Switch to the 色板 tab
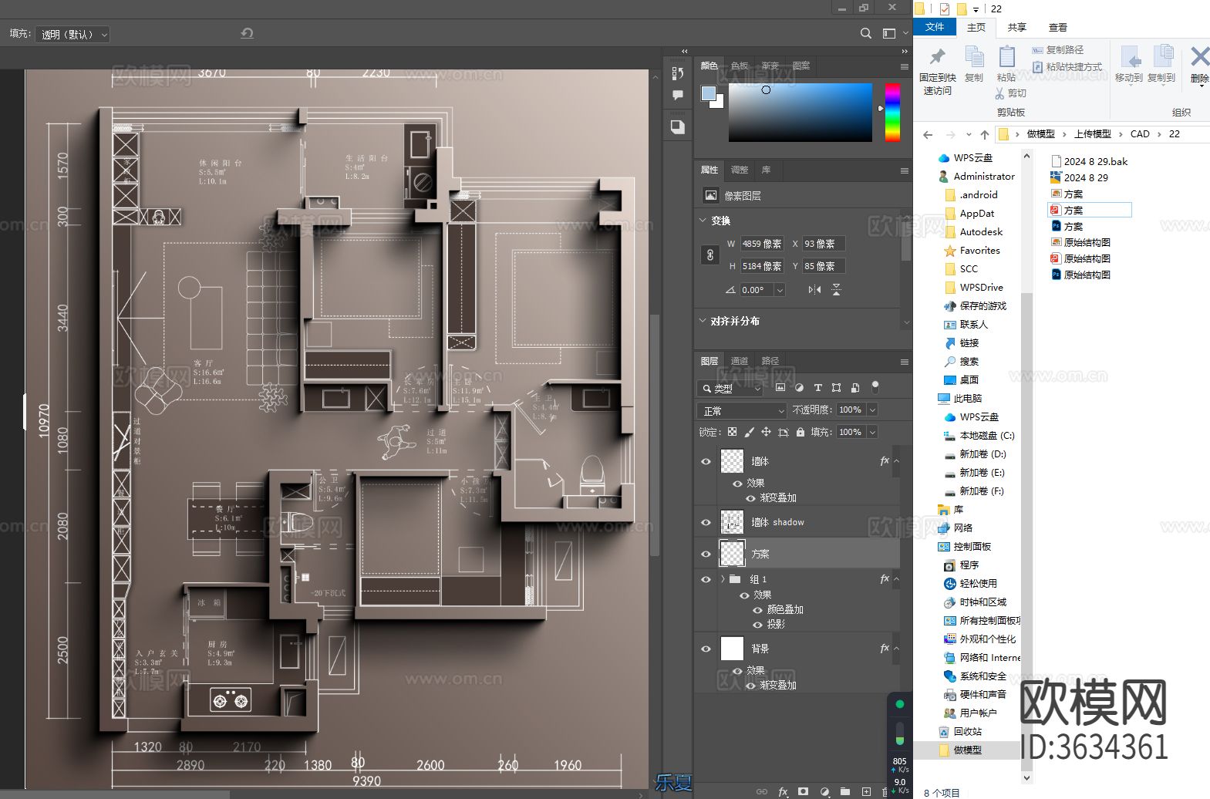The image size is (1210, 799). (740, 66)
